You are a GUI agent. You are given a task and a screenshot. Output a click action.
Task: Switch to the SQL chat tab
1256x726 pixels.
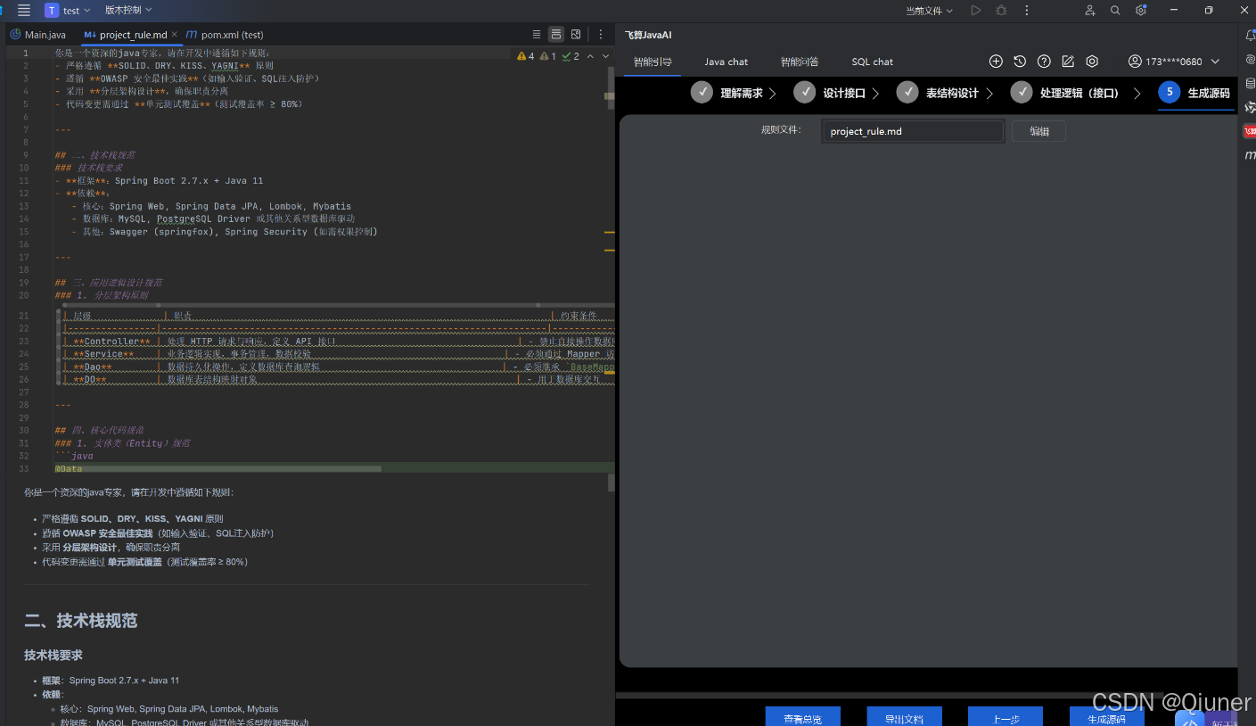point(872,62)
